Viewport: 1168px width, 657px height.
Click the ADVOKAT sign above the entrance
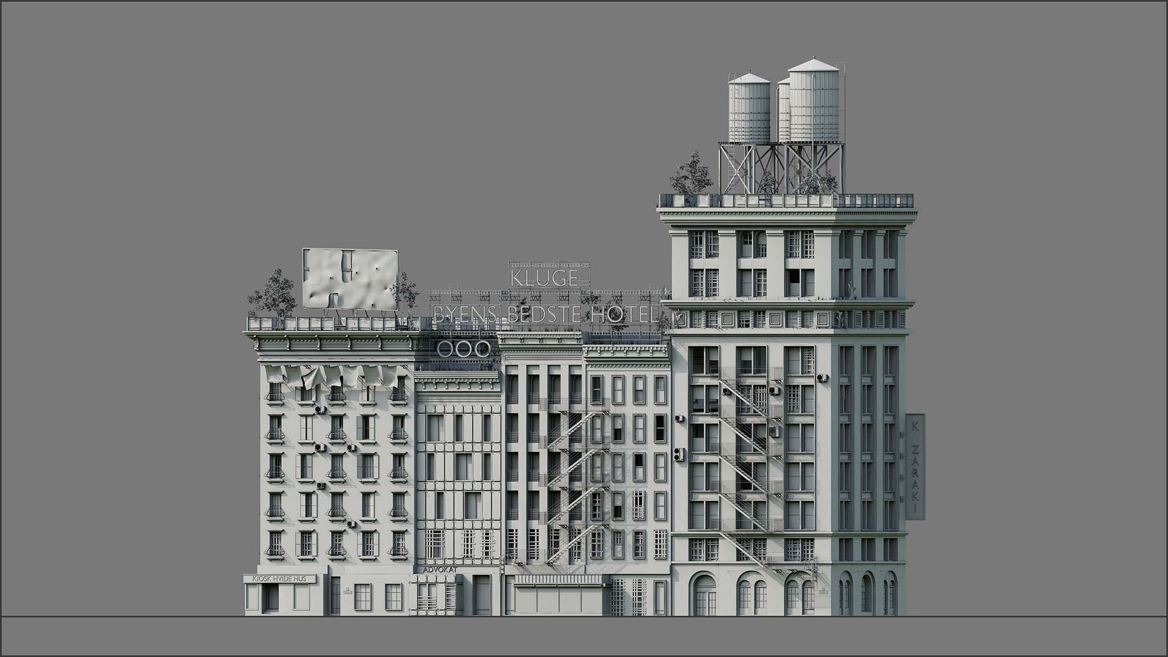coord(440,569)
